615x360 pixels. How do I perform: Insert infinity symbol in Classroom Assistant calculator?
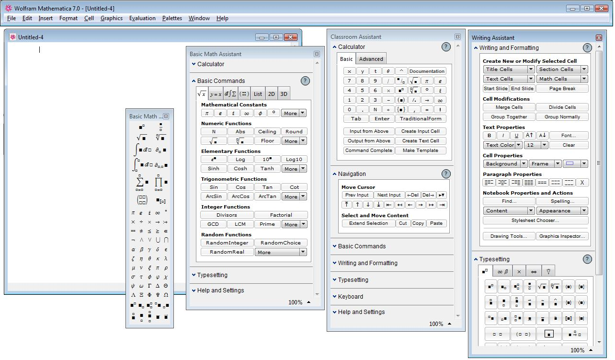tap(440, 100)
